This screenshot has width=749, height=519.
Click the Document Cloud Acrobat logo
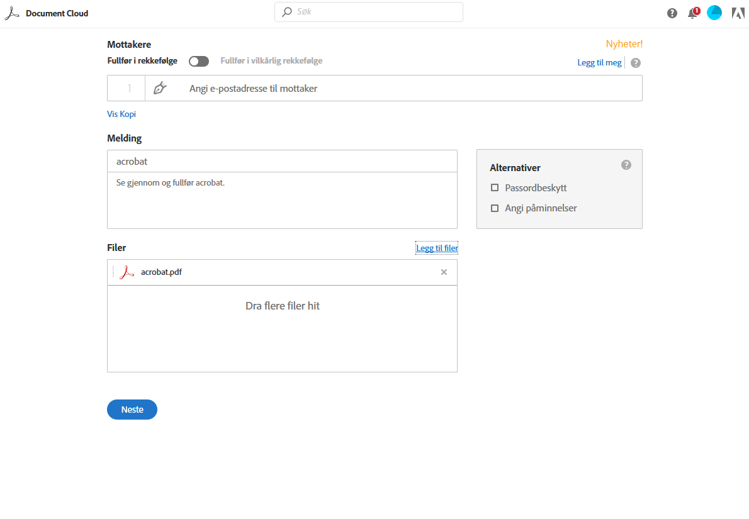click(x=12, y=13)
